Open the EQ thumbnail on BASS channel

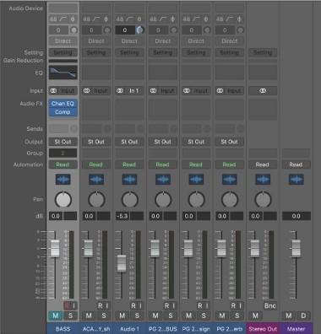[x=63, y=73]
